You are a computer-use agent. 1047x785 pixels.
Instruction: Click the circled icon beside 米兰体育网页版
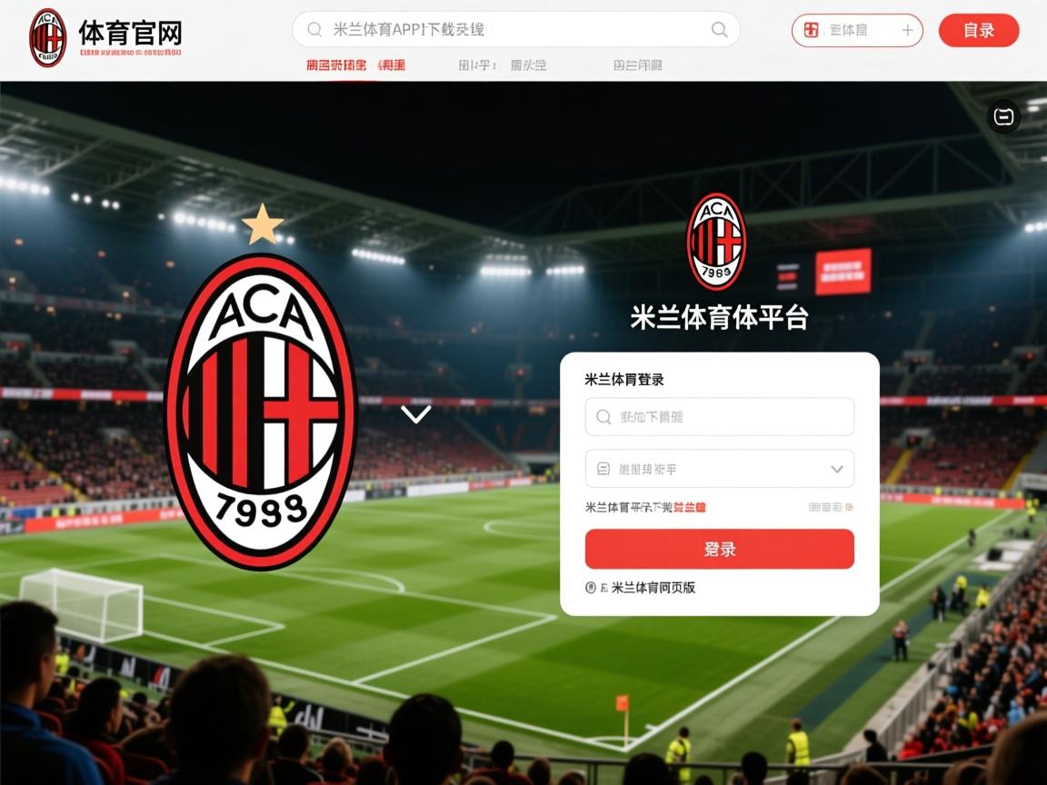click(590, 588)
